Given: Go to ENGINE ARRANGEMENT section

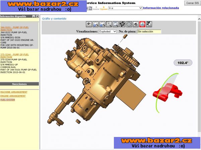Looking at the screenshot, I should point(13,96).
